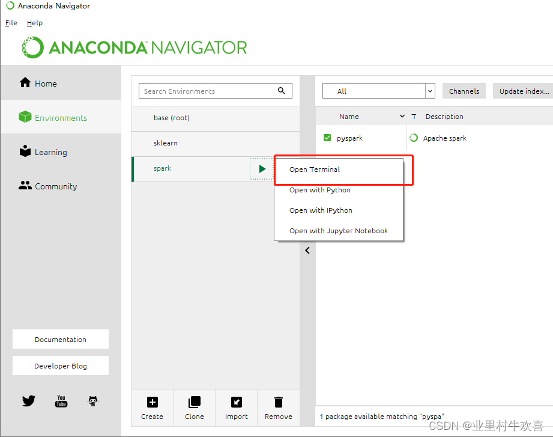
Task: Click the Description column header
Action: (x=444, y=117)
